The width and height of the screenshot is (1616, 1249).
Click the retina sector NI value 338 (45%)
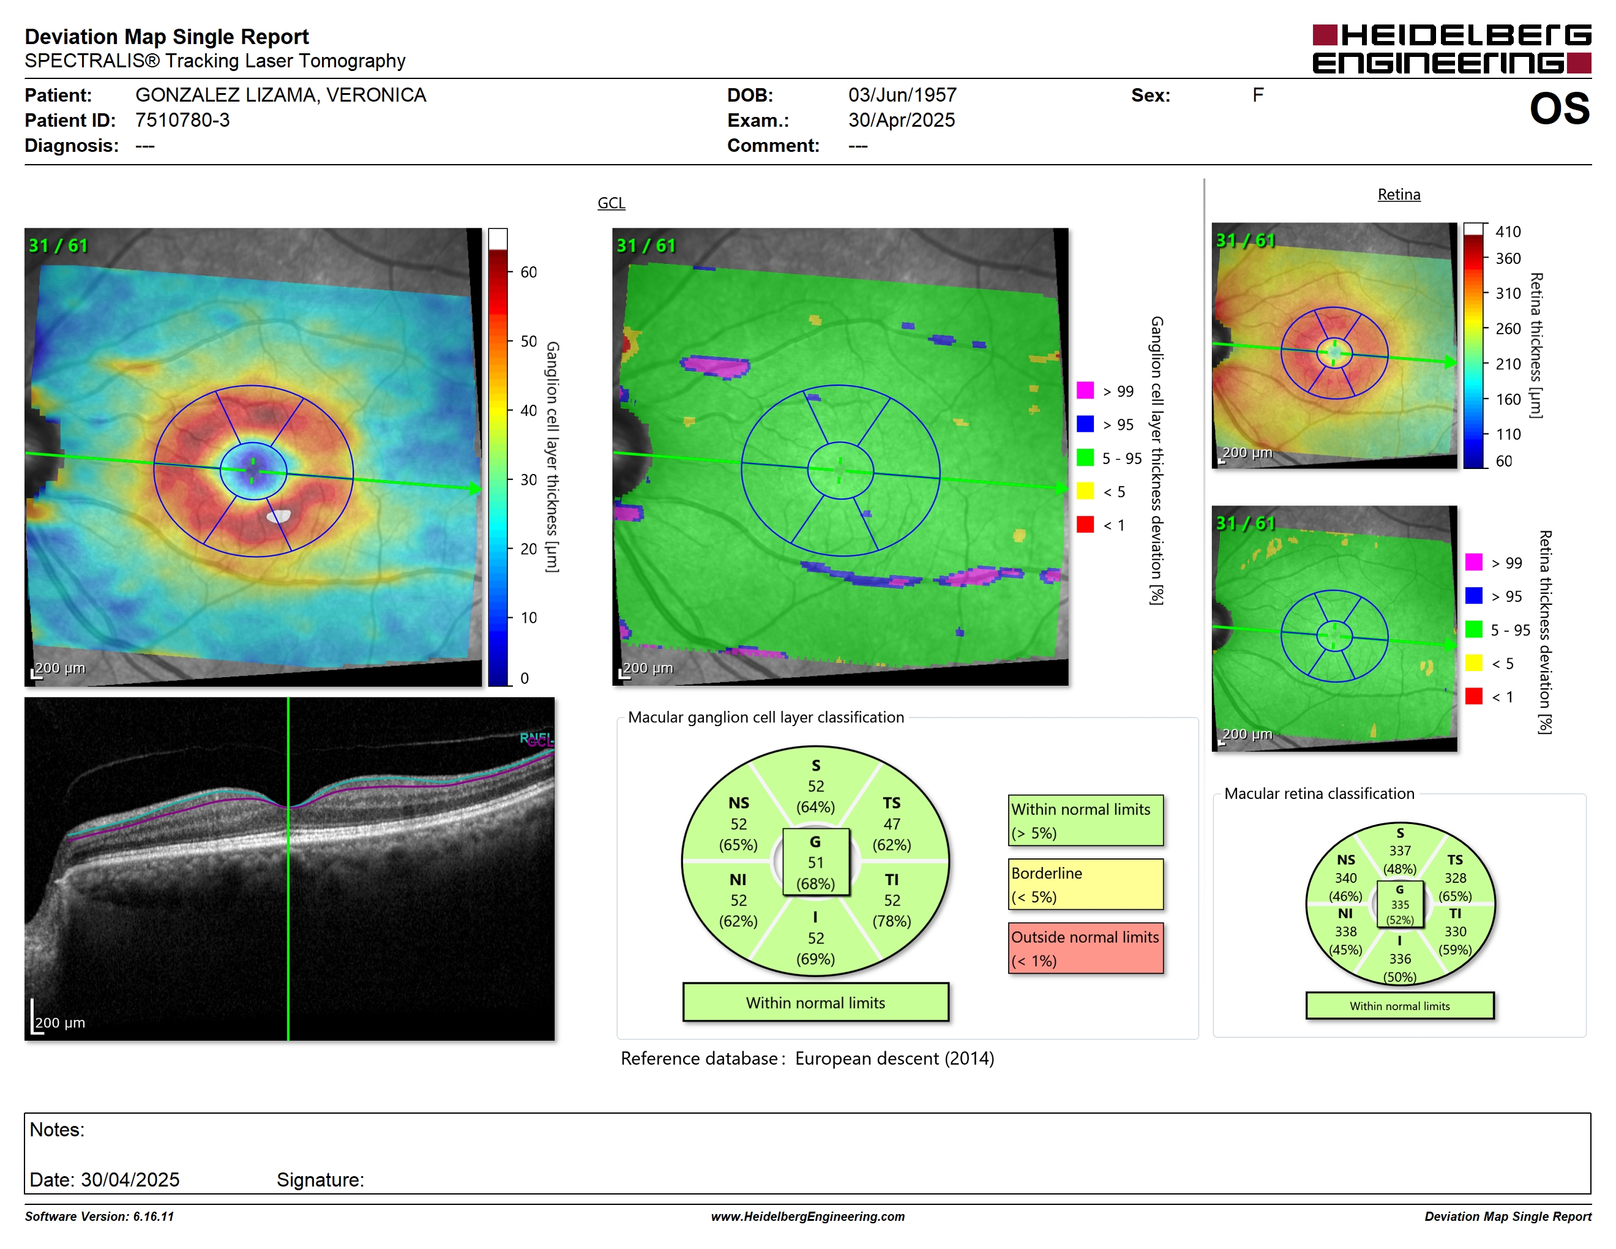pos(1345,940)
